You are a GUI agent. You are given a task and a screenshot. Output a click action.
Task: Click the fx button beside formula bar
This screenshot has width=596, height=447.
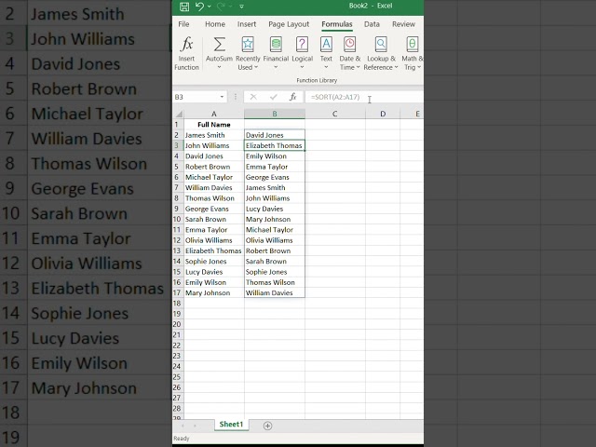click(x=293, y=97)
